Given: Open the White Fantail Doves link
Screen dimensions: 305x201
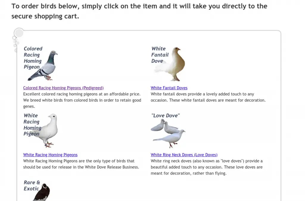Looking at the screenshot, I should tap(169, 88).
